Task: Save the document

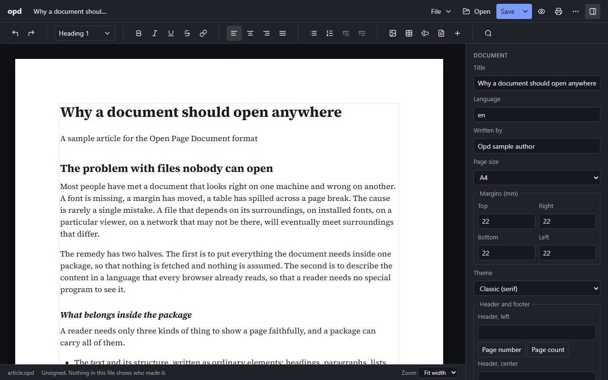Action: [x=507, y=11]
